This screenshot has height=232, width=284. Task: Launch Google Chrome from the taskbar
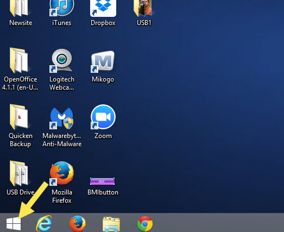click(x=145, y=224)
